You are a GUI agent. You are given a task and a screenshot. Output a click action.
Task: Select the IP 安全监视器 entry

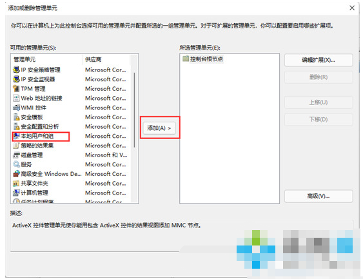70,79
